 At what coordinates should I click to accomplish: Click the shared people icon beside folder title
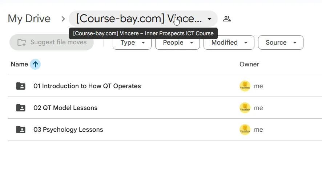pos(227,19)
